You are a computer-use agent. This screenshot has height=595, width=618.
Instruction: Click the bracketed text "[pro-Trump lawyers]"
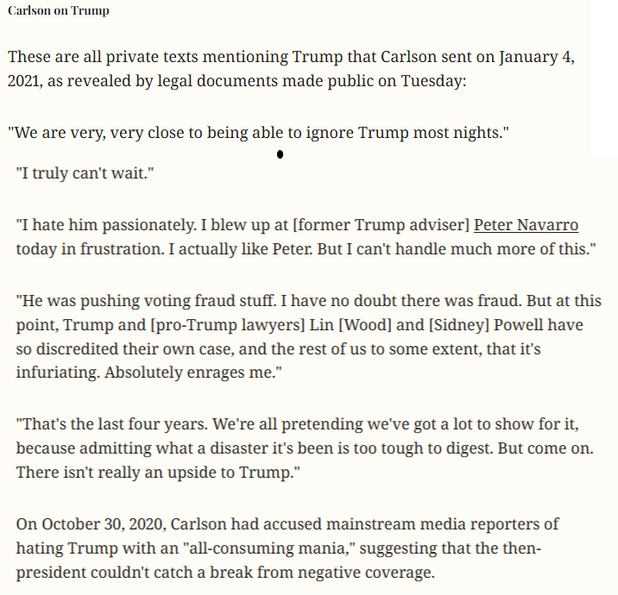tap(228, 325)
